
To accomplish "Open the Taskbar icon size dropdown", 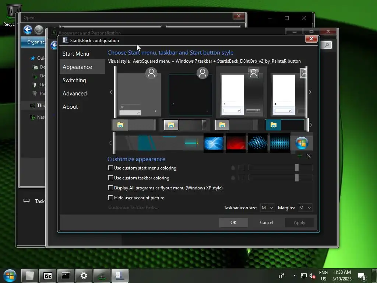I will tap(268, 208).
